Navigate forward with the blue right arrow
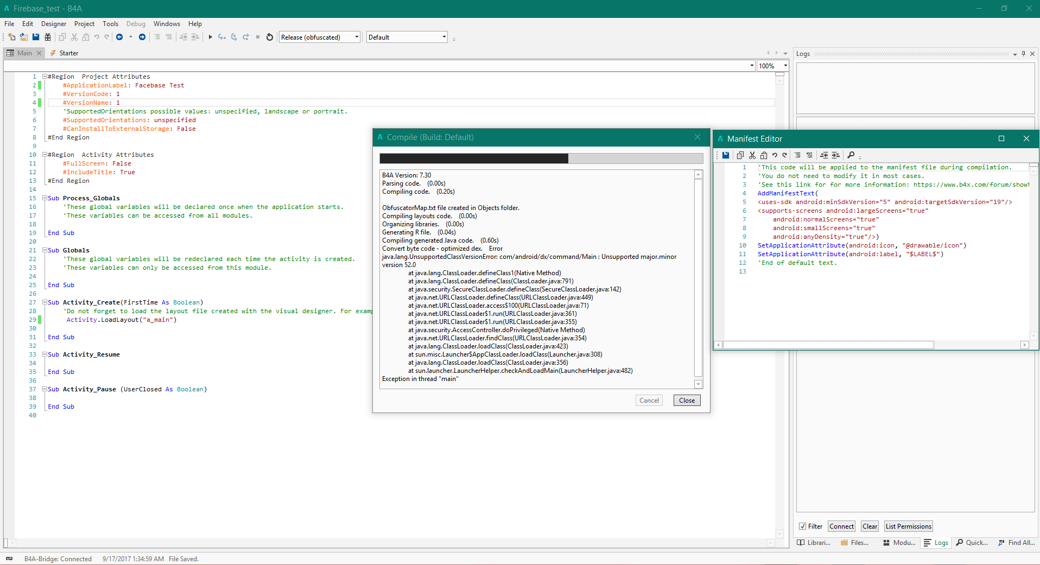This screenshot has width=1040, height=565. point(142,37)
